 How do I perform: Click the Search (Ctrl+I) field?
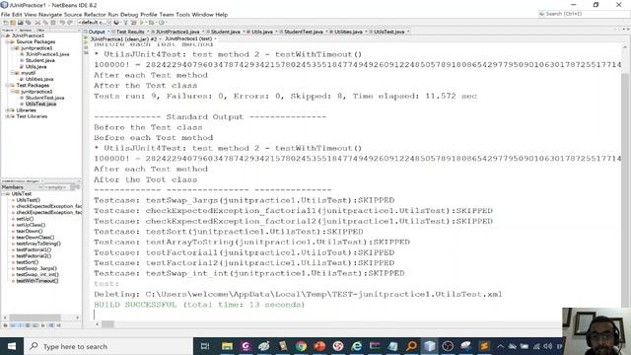584,14
